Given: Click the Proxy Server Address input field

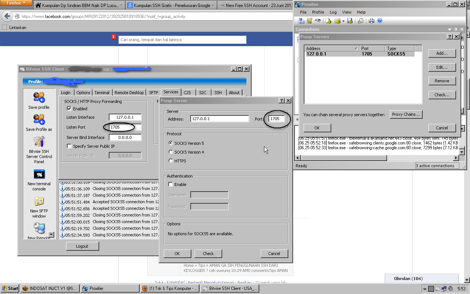Looking at the screenshot, I should click(220, 119).
